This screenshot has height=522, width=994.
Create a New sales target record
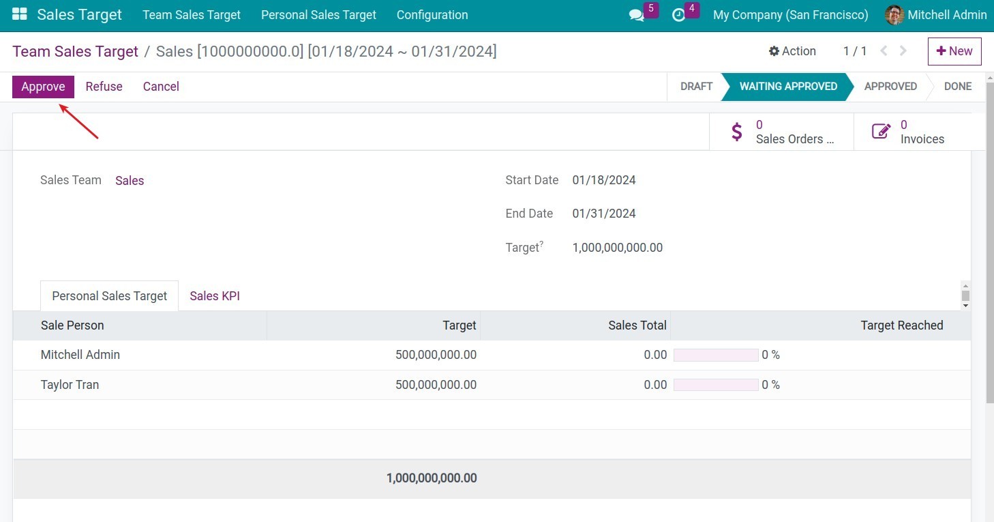(954, 51)
